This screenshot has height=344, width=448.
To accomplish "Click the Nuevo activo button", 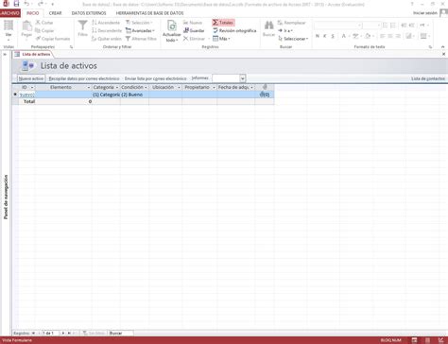I will (31, 78).
